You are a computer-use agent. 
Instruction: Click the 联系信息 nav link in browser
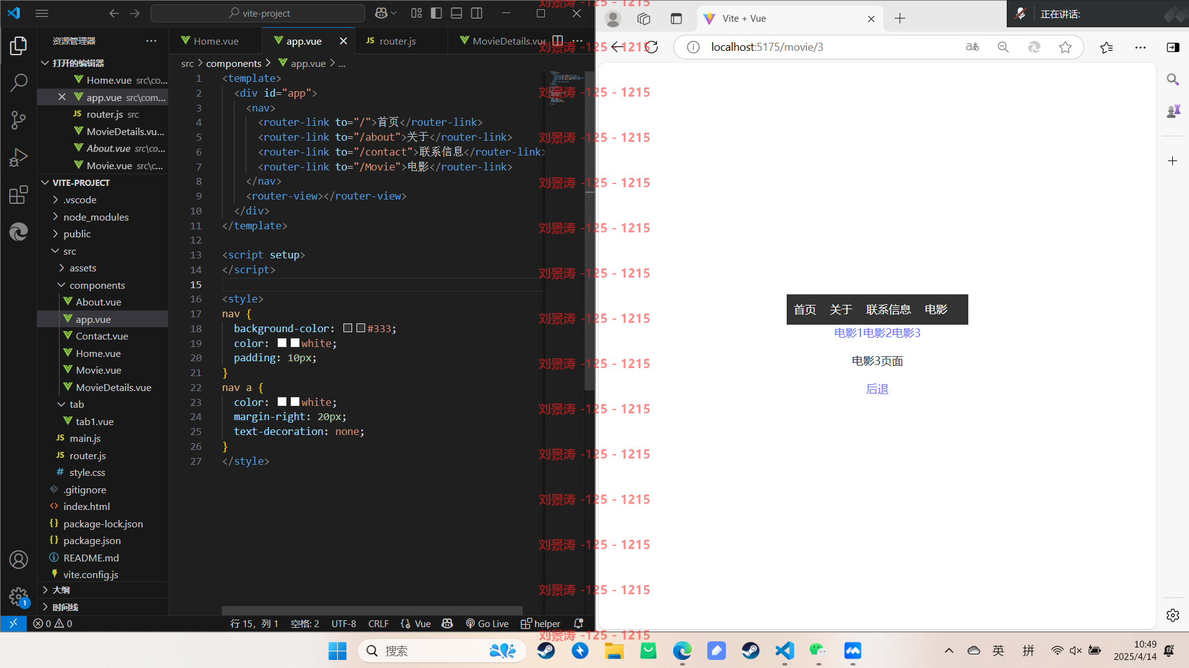(x=888, y=309)
